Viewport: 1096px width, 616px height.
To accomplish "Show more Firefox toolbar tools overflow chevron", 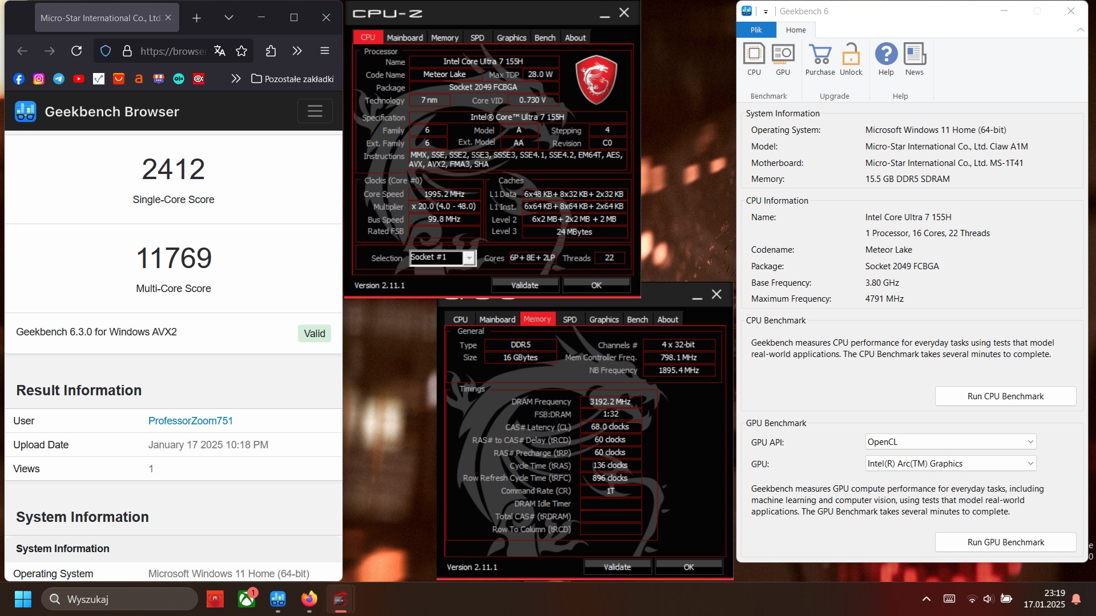I will [297, 51].
